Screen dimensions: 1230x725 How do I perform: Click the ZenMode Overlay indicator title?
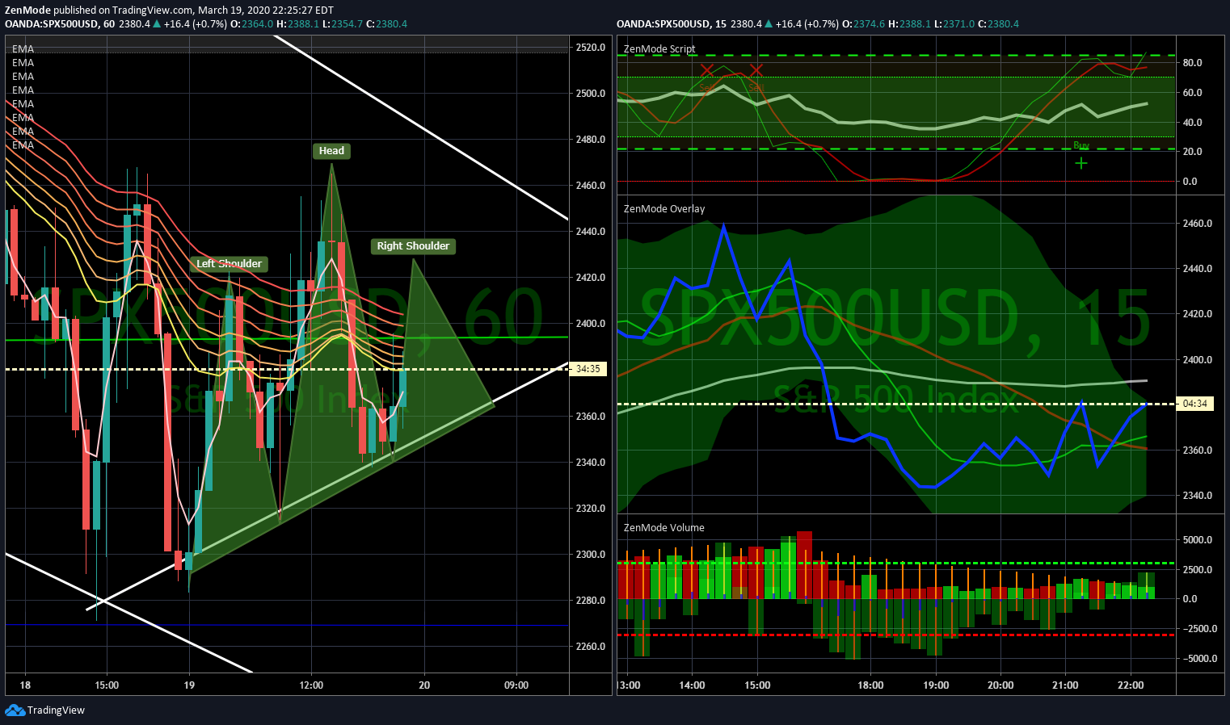(x=664, y=208)
